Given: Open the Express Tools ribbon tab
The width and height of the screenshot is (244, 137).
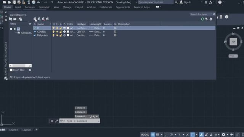Looking at the screenshot, I should click(x=123, y=7).
